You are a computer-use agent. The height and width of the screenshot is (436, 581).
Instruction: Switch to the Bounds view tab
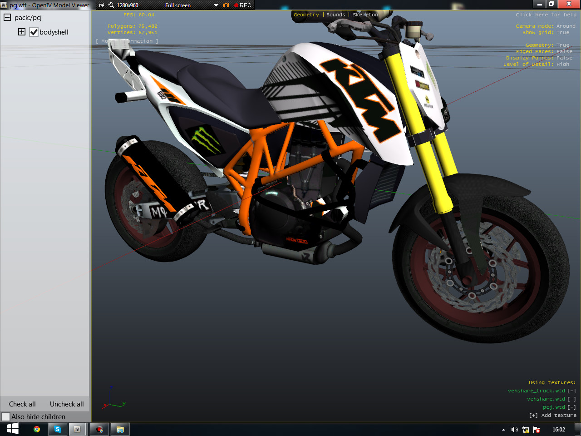coord(336,15)
